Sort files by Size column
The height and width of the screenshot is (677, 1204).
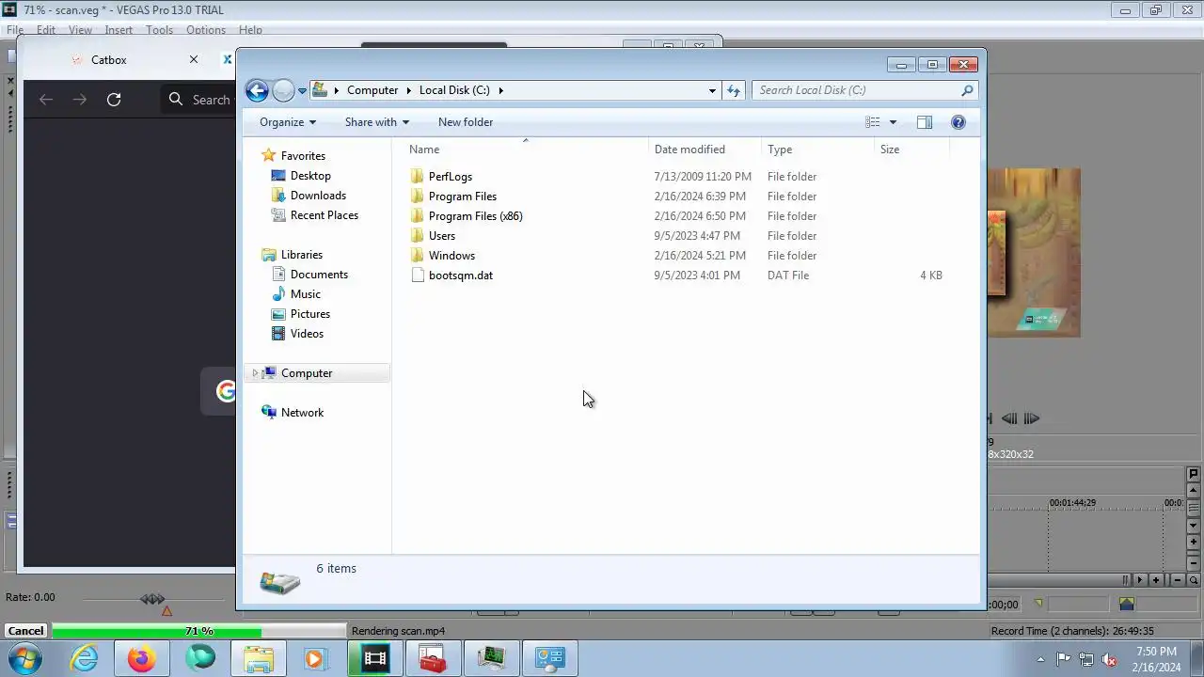pyautogui.click(x=911, y=150)
